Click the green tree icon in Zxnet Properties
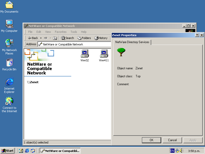Screen dimensions: 205x154 click(121, 52)
